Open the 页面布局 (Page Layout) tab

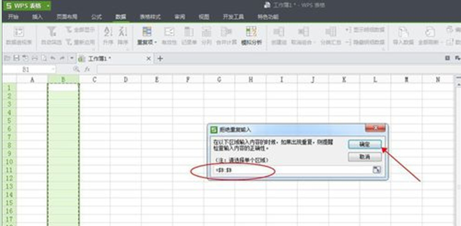[67, 17]
